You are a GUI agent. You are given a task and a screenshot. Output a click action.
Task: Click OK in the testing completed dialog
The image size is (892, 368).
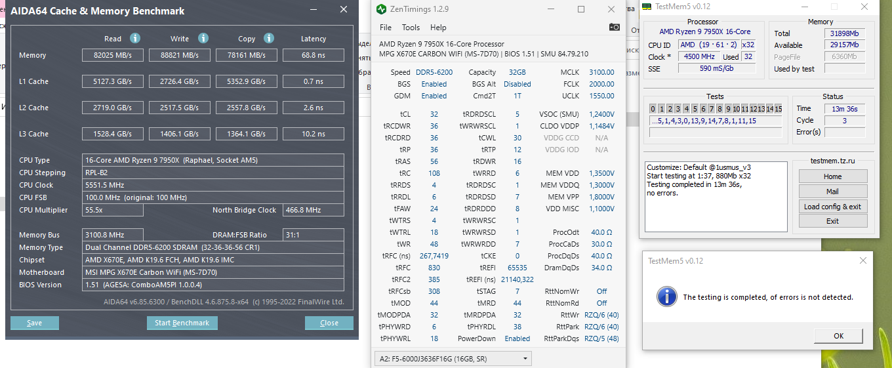pos(838,336)
